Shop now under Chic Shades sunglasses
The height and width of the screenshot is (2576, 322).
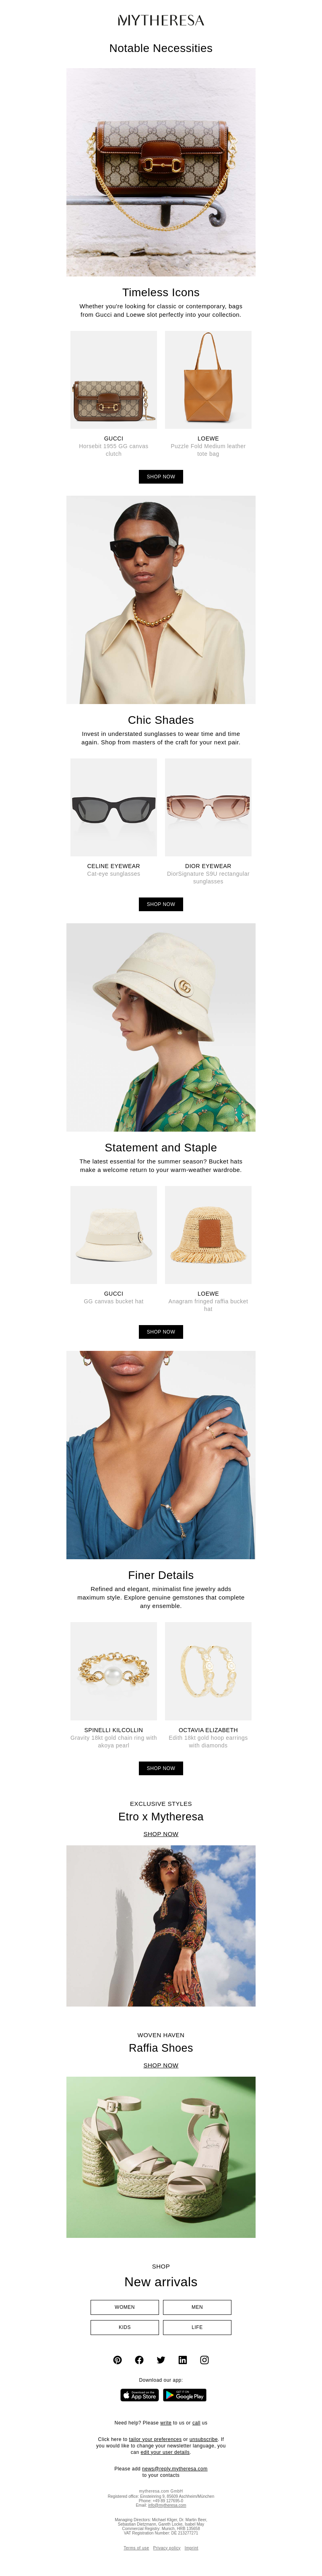pyautogui.click(x=161, y=904)
